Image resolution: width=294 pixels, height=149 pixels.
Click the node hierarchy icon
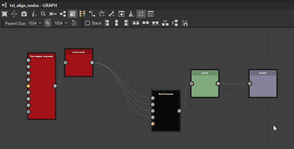tap(63, 14)
